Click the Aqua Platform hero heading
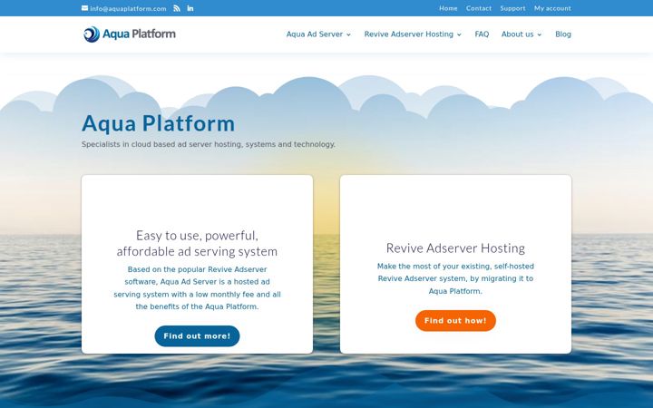The width and height of the screenshot is (653, 408). click(158, 123)
